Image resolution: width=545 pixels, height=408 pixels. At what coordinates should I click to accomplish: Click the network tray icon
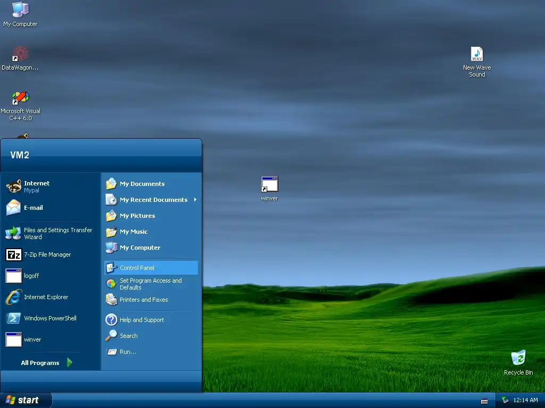point(505,401)
